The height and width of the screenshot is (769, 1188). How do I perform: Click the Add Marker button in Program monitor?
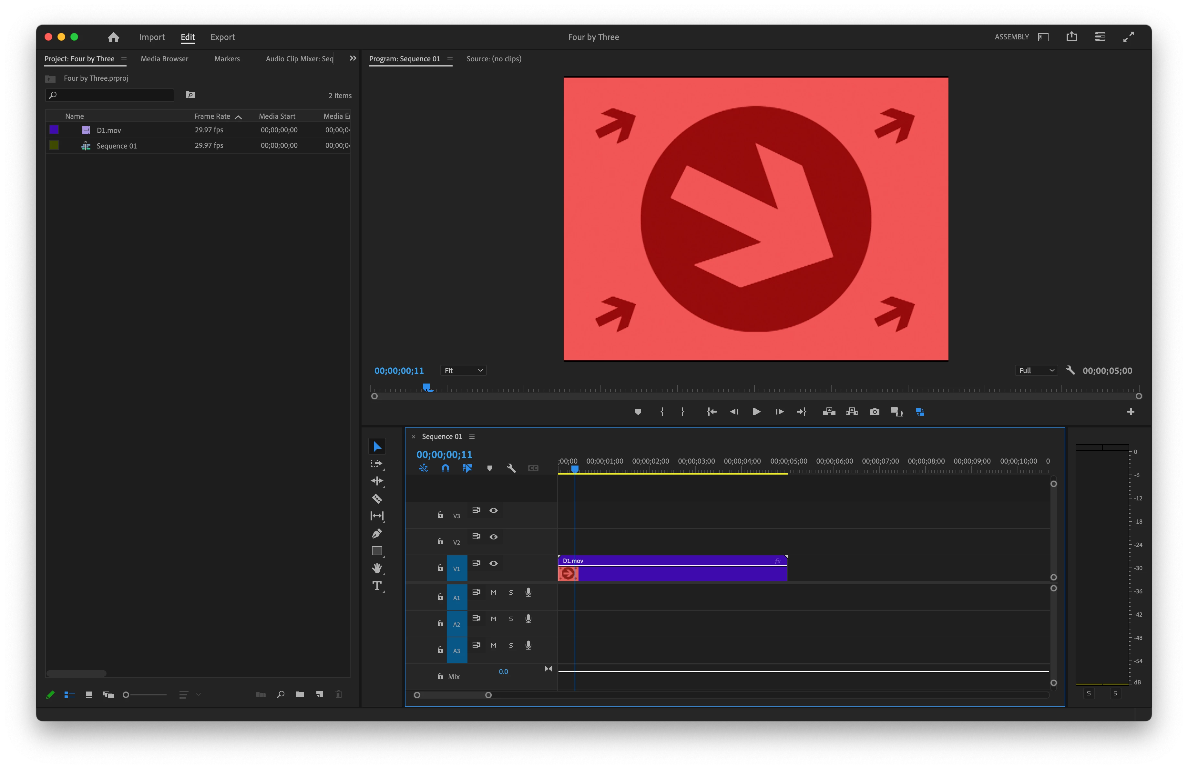tap(638, 412)
